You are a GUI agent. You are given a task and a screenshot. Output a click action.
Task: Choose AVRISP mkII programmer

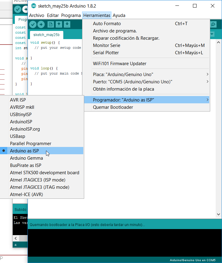click(x=41, y=107)
